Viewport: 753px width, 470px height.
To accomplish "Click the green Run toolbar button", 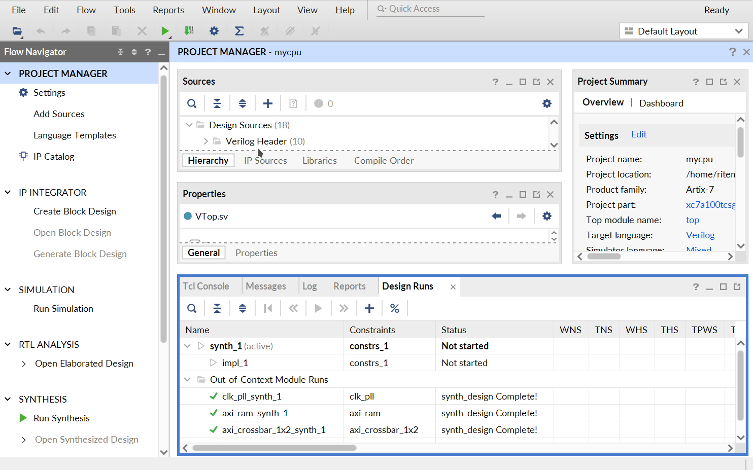I will pyautogui.click(x=165, y=31).
